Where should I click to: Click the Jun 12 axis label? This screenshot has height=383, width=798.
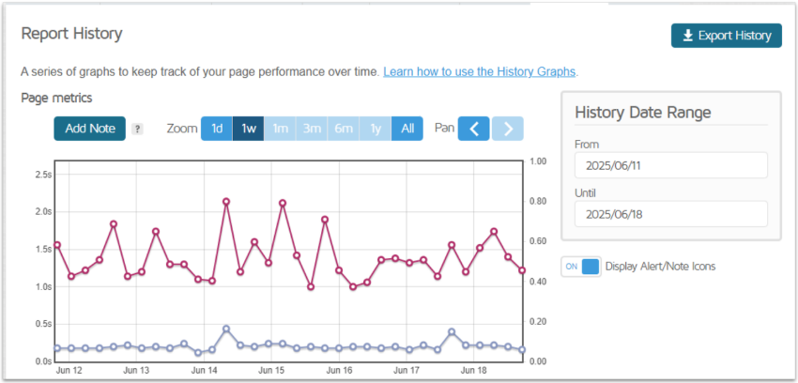pos(70,370)
